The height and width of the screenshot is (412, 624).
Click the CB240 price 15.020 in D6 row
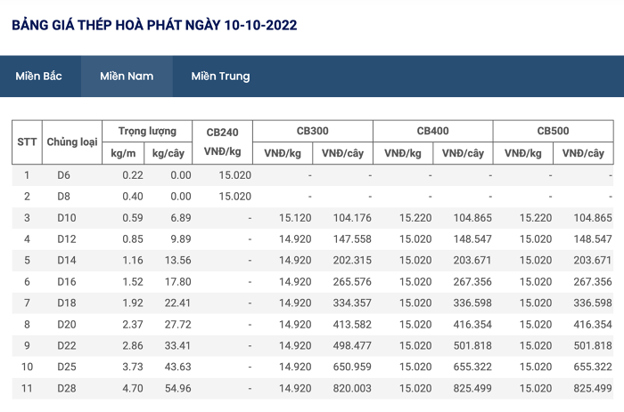pyautogui.click(x=234, y=175)
